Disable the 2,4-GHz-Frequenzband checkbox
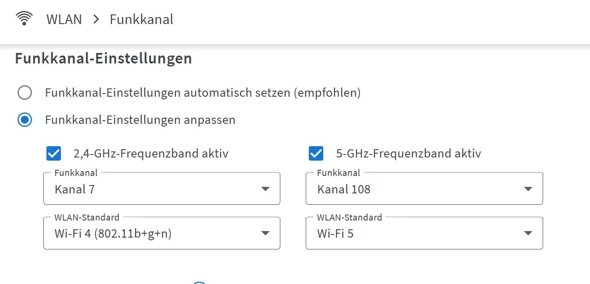590x284 pixels. pos(54,154)
